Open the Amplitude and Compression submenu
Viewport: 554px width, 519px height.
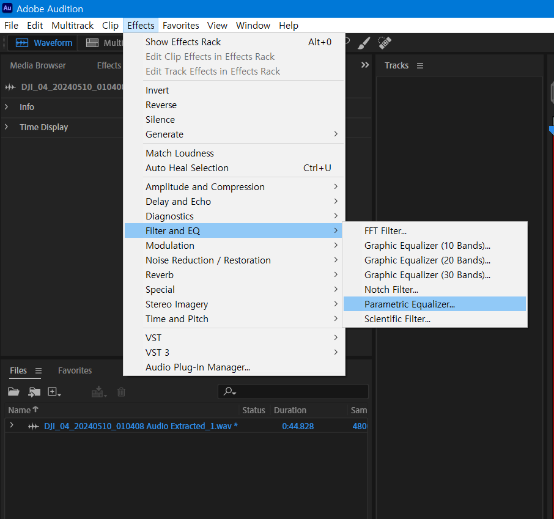click(234, 186)
